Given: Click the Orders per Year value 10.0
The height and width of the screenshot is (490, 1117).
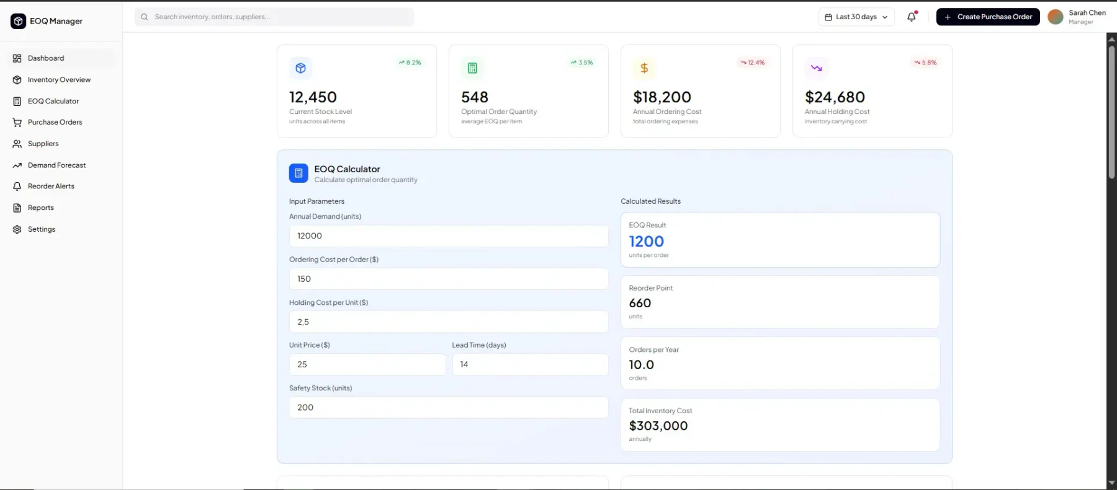Looking at the screenshot, I should [642, 365].
